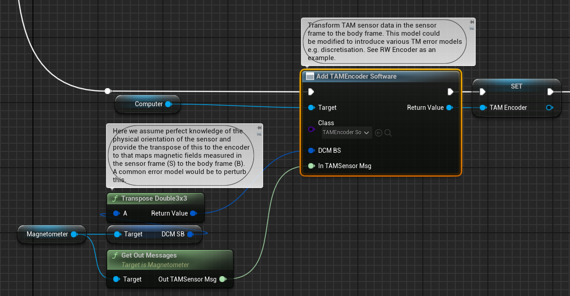Click the Computer variable output pin
570x296 pixels.
point(168,104)
